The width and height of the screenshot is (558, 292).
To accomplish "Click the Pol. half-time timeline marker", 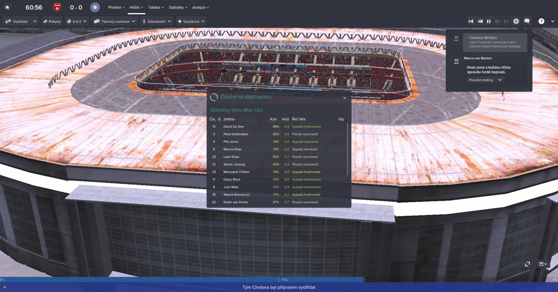I will pos(285,280).
